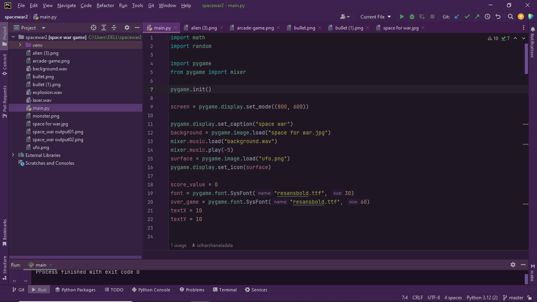Collapse all in Project panel
Viewport: 537px width, 302px height.
(x=114, y=28)
